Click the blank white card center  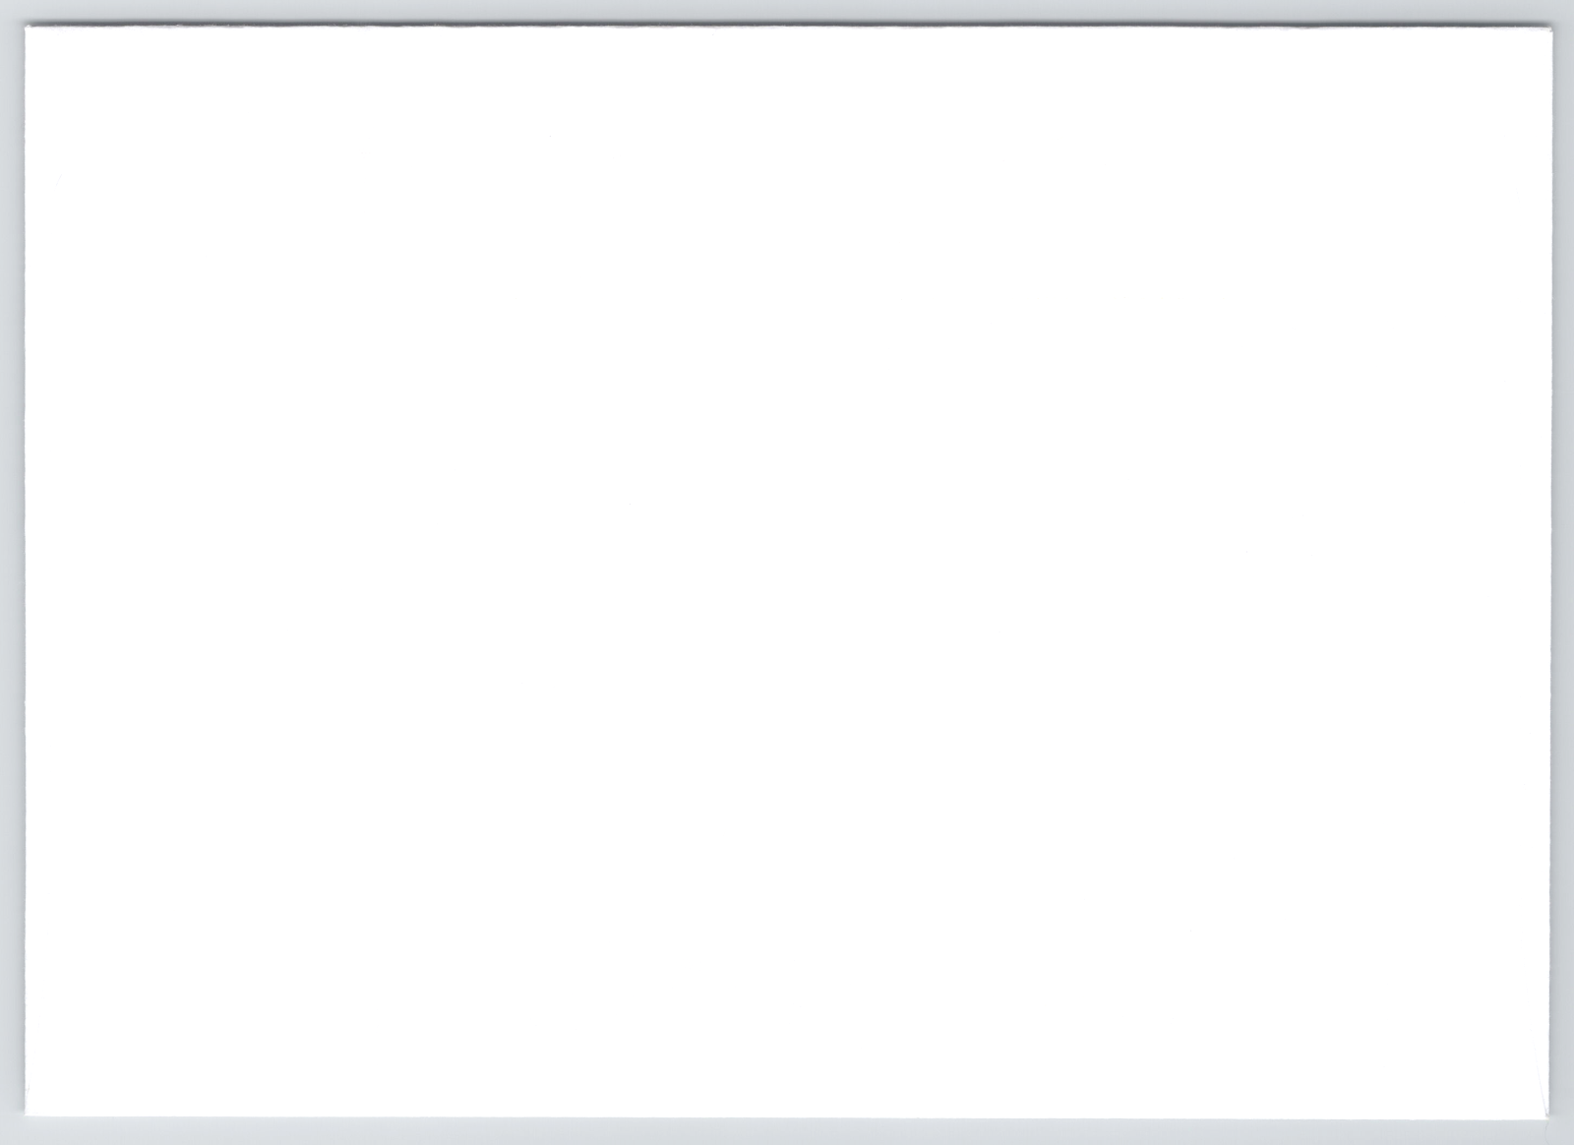click(787, 572)
